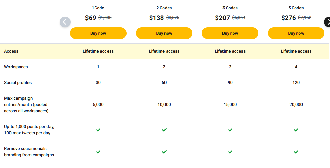Click the 20,000 campaign entries cell
330x168 pixels.
pyautogui.click(x=296, y=105)
